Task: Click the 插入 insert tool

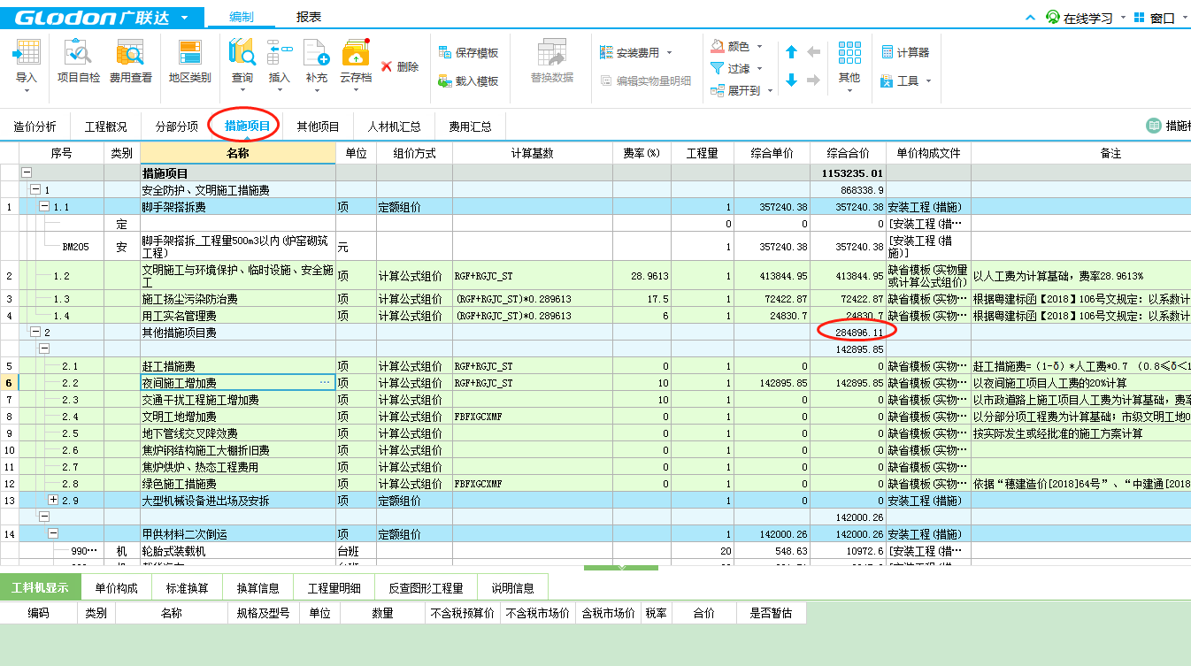Action: pos(280,65)
